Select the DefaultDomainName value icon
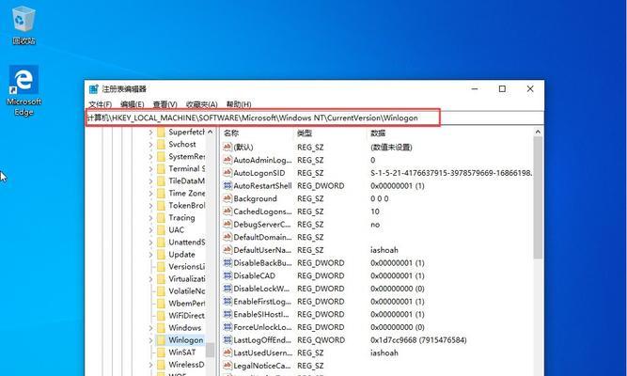The image size is (627, 376). (227, 237)
